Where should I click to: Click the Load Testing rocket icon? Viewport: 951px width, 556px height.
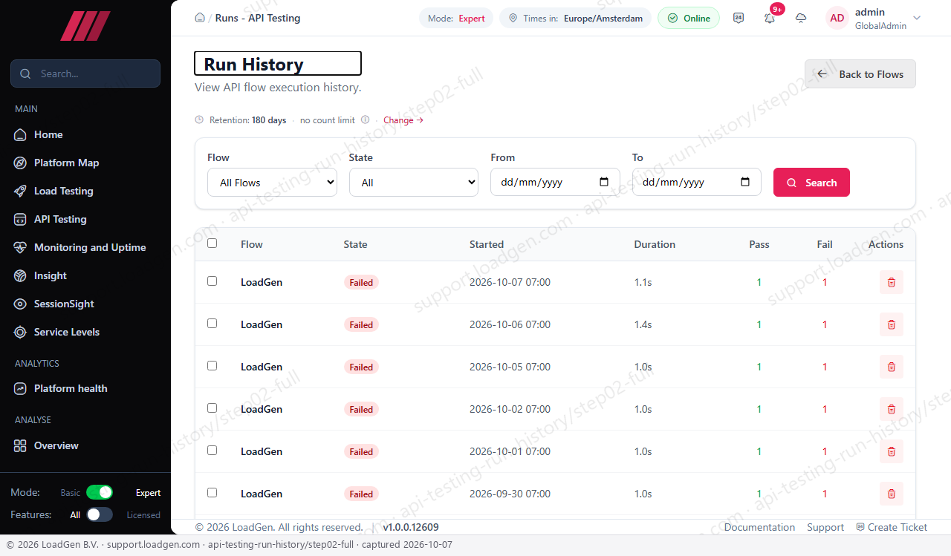[20, 191]
